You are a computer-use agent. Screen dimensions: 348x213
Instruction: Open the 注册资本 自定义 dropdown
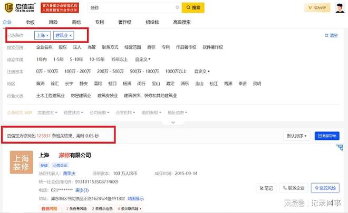(x=202, y=72)
